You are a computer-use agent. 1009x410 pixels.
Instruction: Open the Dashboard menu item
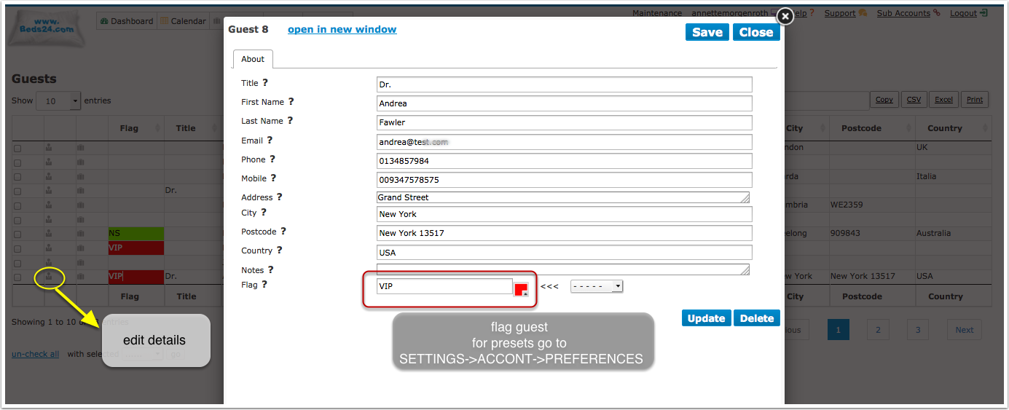[x=127, y=21]
